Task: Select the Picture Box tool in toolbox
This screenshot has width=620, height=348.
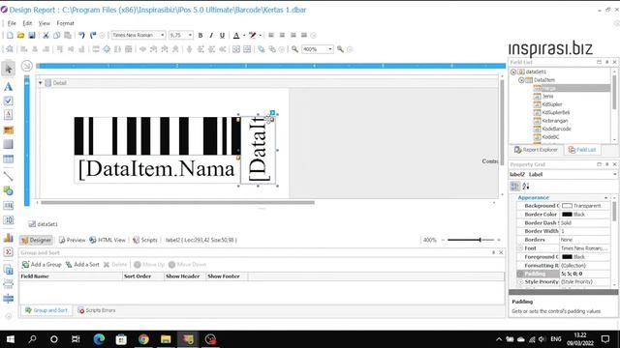Action: [x=9, y=130]
